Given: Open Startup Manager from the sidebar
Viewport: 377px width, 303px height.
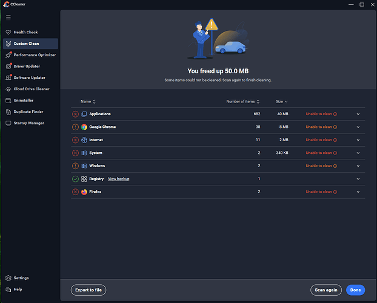Looking at the screenshot, I should (30, 123).
